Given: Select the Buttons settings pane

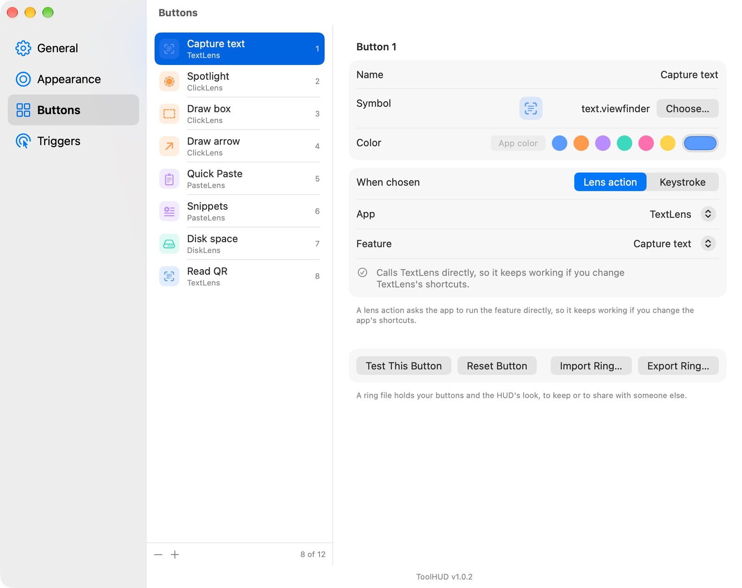Looking at the screenshot, I should pyautogui.click(x=73, y=110).
